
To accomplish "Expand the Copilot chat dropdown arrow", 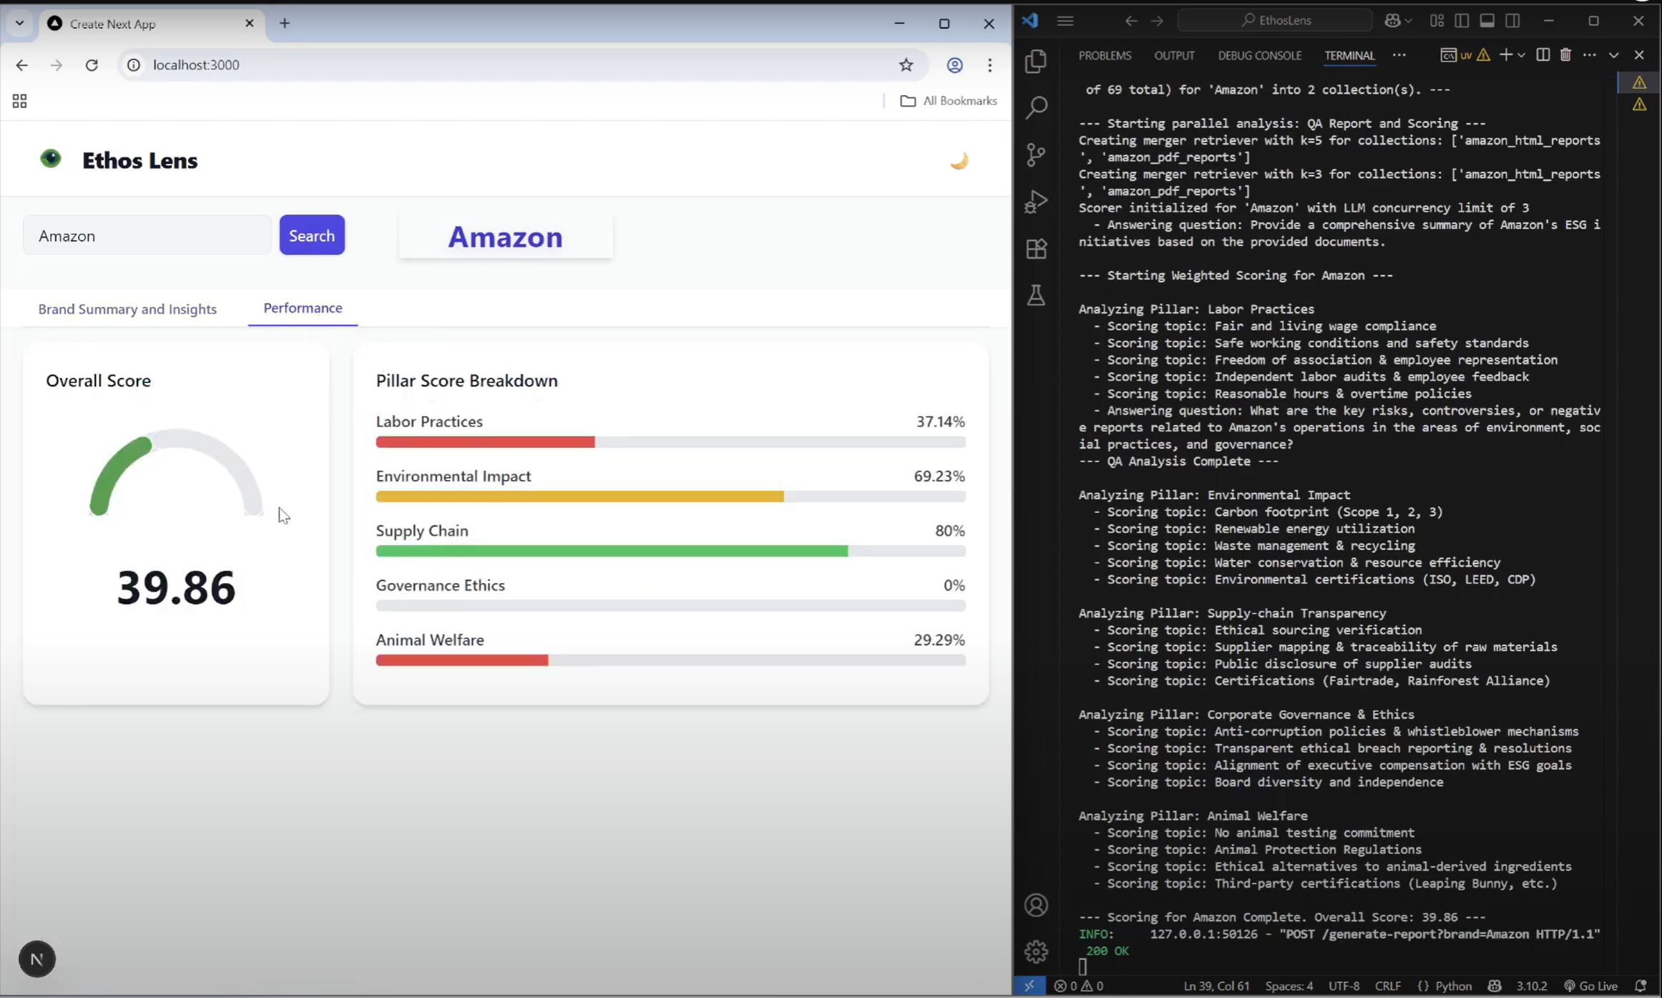I will pyautogui.click(x=1408, y=21).
